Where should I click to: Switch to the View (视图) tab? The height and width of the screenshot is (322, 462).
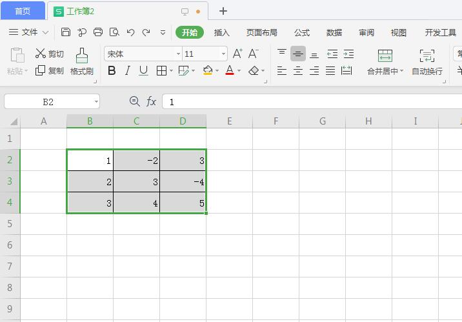(399, 32)
